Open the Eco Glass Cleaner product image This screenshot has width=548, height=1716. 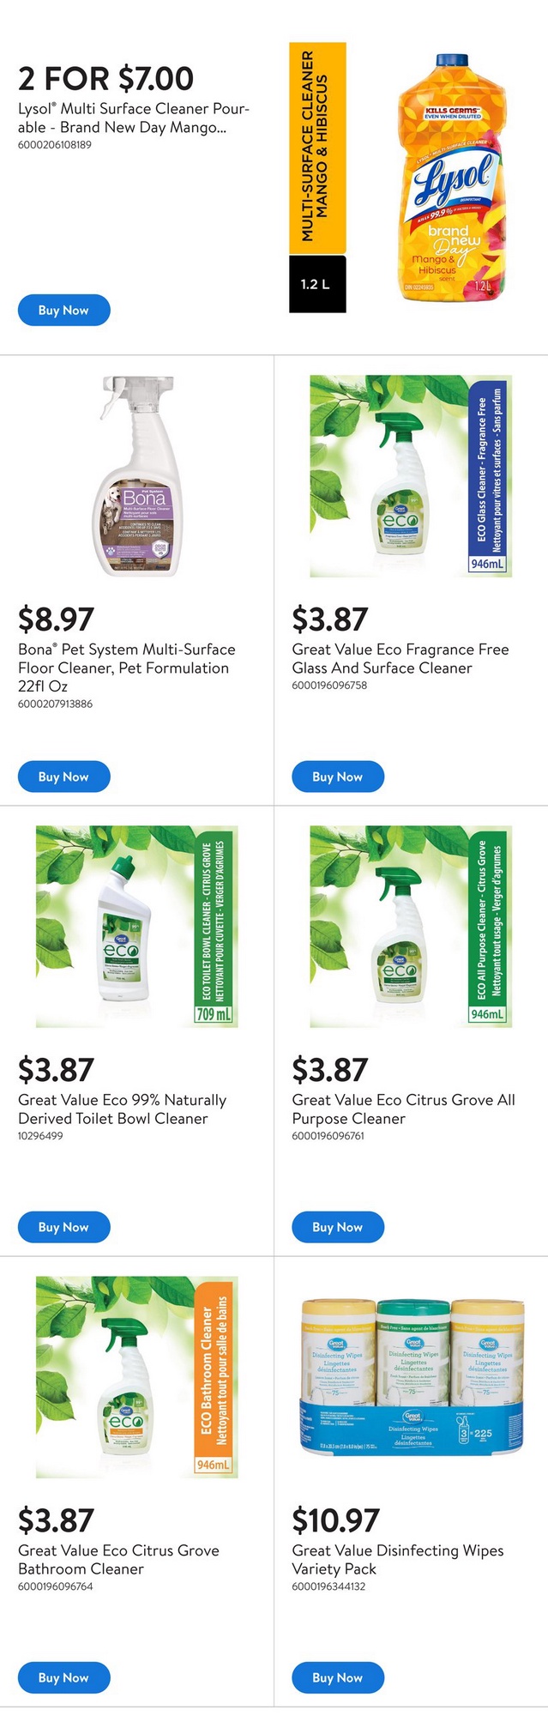(411, 476)
